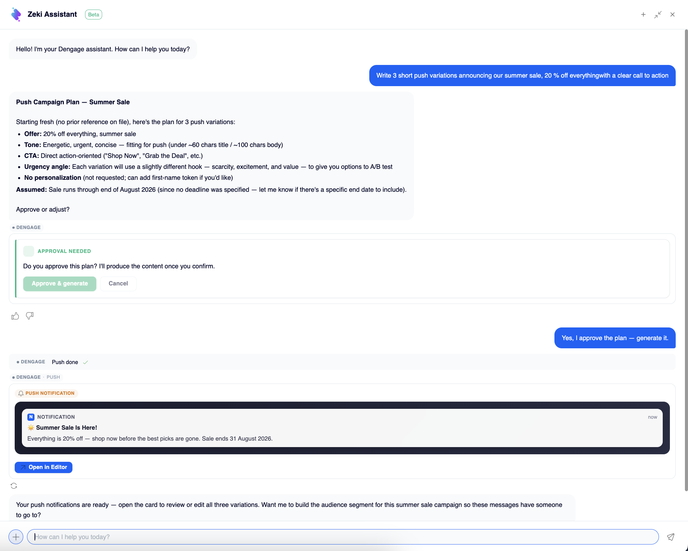Open push notification in editor

tap(43, 467)
